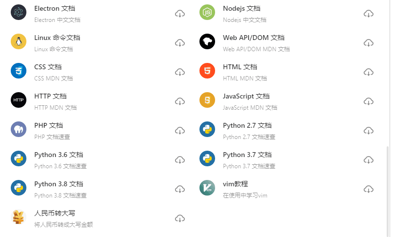
Task: Click the 人民币转大写 yen symbol thumbnail
Action: point(19,217)
